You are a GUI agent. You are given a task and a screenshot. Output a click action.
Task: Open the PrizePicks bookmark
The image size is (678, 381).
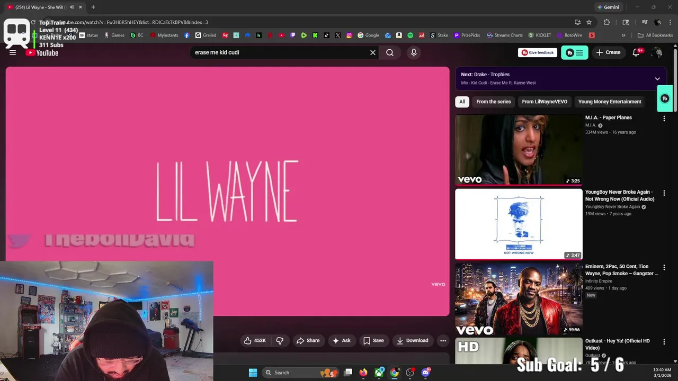467,35
